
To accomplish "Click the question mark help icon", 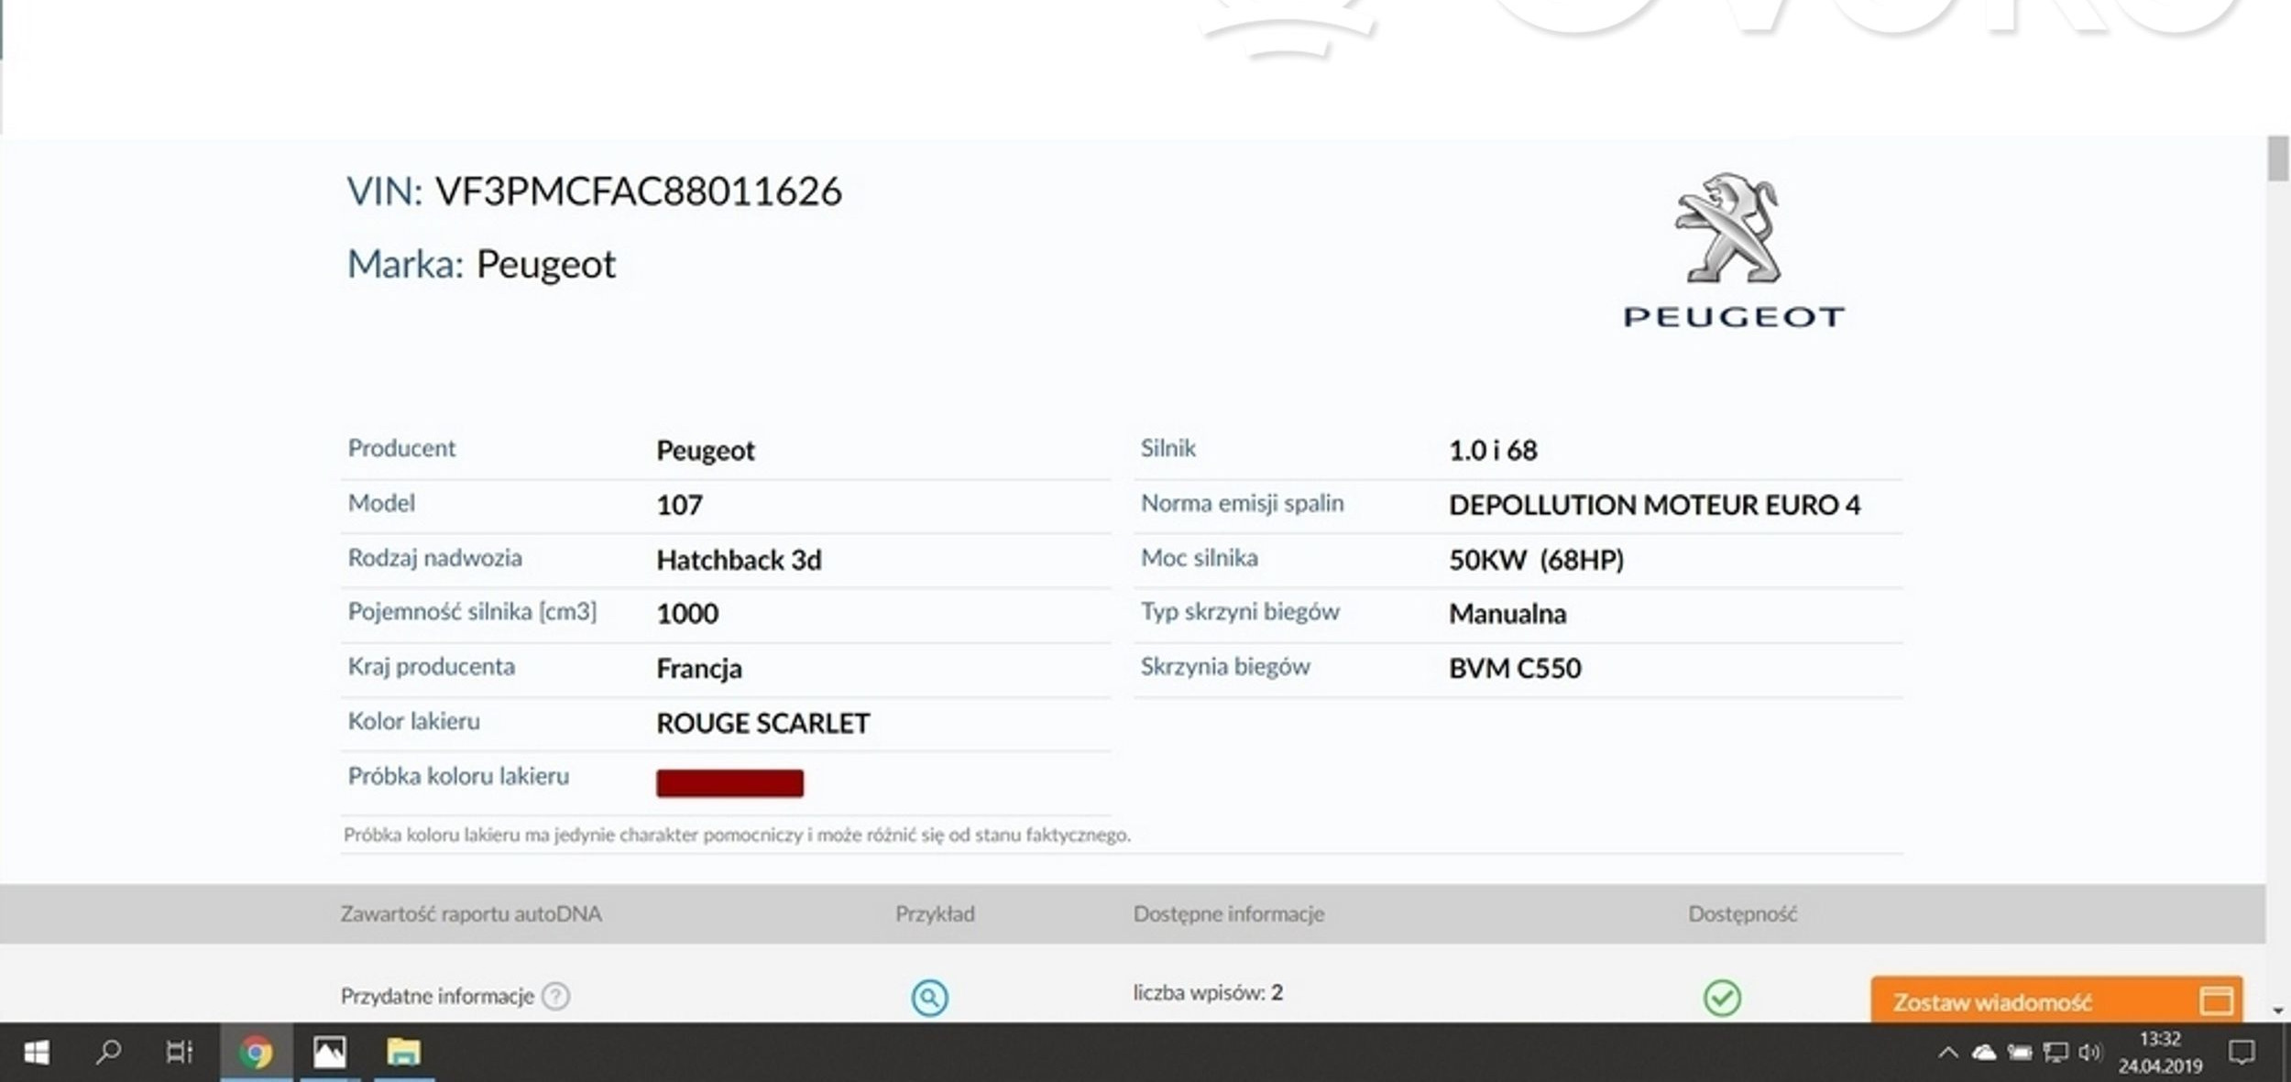I will [x=555, y=996].
